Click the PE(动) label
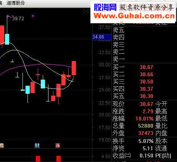 pyautogui.click(x=163, y=156)
